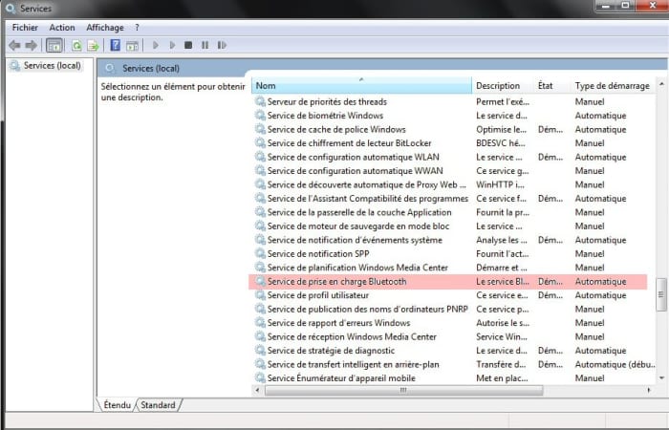Open the Affichage menu
This screenshot has width=669, height=430.
click(105, 28)
